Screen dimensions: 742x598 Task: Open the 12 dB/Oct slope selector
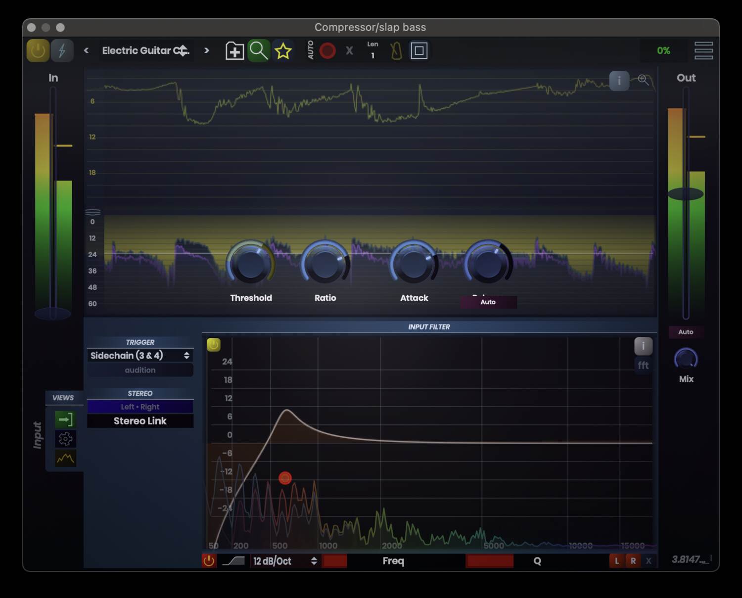(x=282, y=561)
